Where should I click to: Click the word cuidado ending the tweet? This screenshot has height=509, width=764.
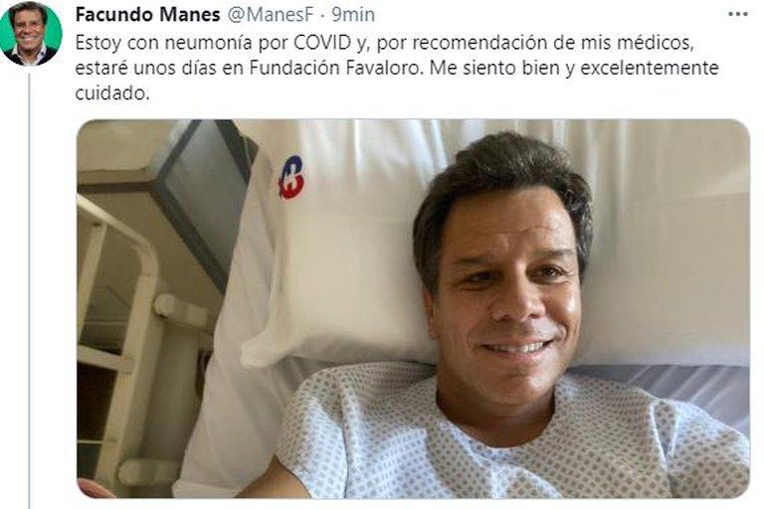112,92
